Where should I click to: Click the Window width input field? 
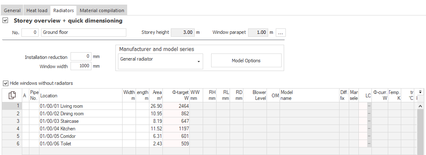81,66
